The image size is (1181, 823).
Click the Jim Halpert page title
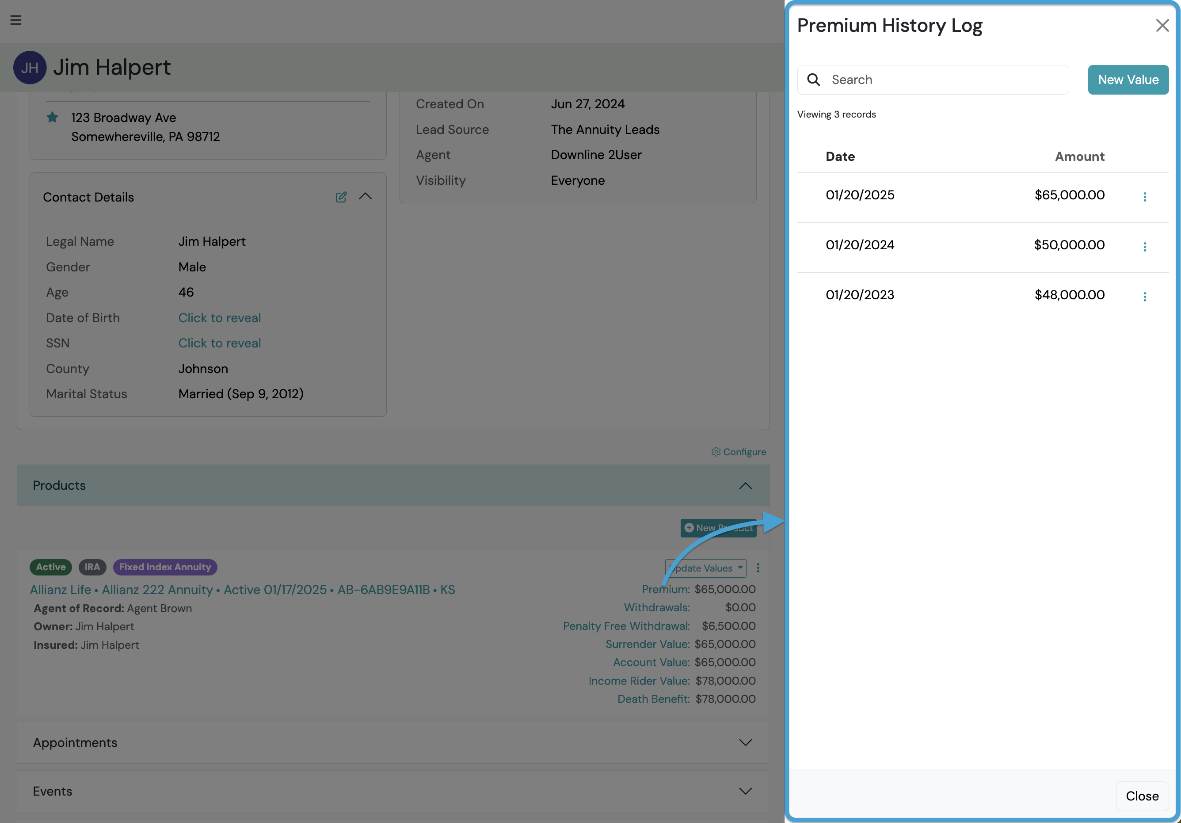pos(112,67)
